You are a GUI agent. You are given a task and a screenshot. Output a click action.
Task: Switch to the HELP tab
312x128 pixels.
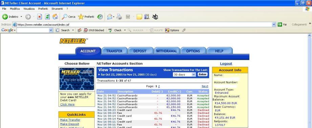219,51
